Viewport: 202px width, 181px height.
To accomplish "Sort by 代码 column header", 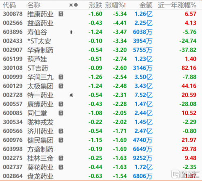I will click(x=9, y=5).
